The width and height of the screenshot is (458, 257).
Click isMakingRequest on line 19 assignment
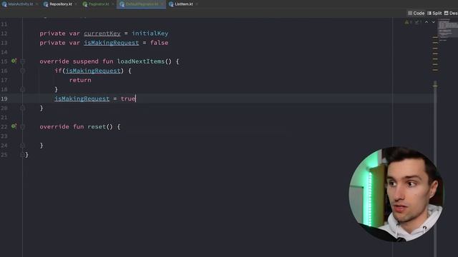click(82, 99)
